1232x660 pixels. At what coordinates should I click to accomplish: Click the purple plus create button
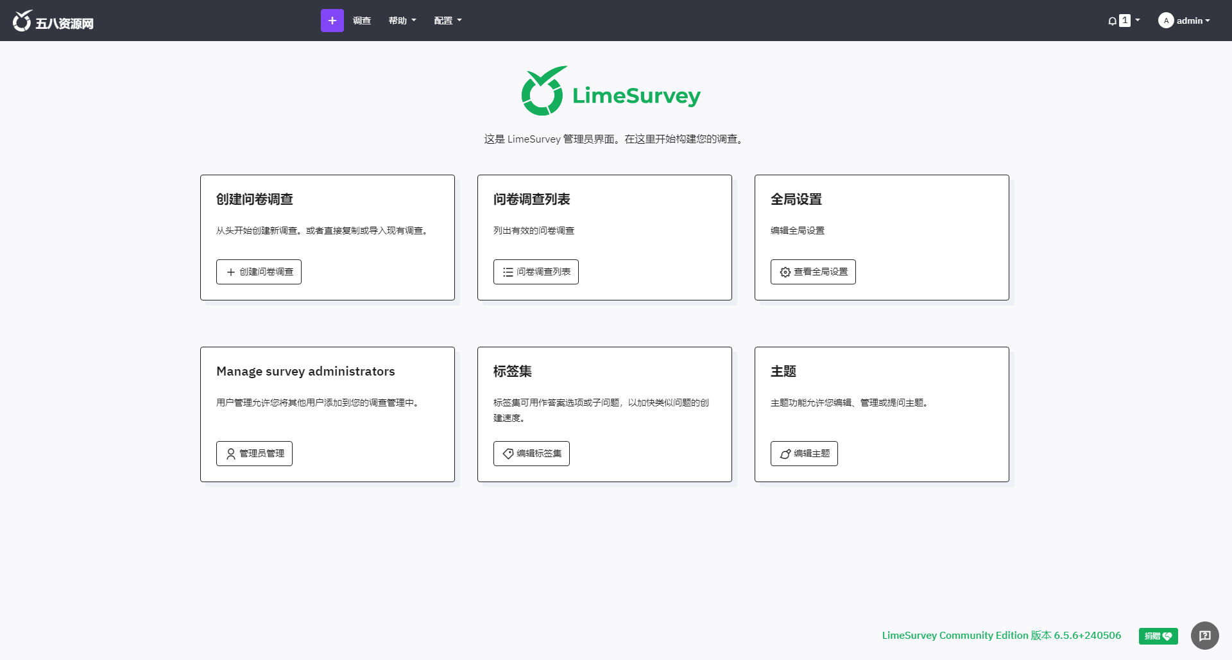[x=332, y=21]
